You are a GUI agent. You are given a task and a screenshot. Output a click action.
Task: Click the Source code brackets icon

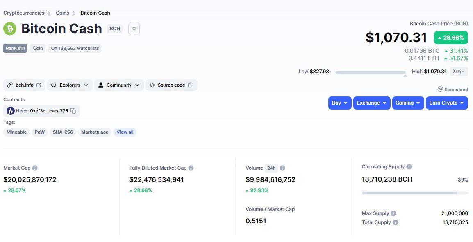[152, 85]
